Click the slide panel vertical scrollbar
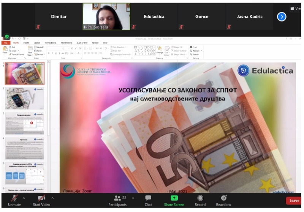The height and width of the screenshot is (212, 304). click(x=49, y=99)
